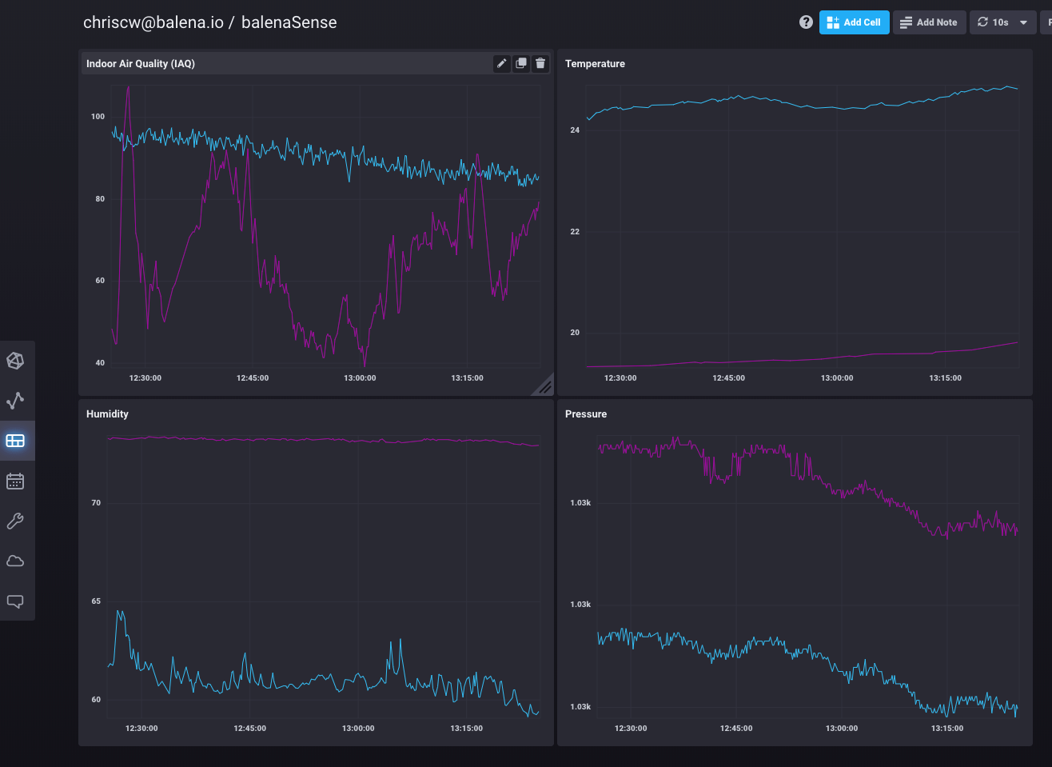Click the Add Note button
This screenshot has height=767, width=1052.
[x=929, y=22]
